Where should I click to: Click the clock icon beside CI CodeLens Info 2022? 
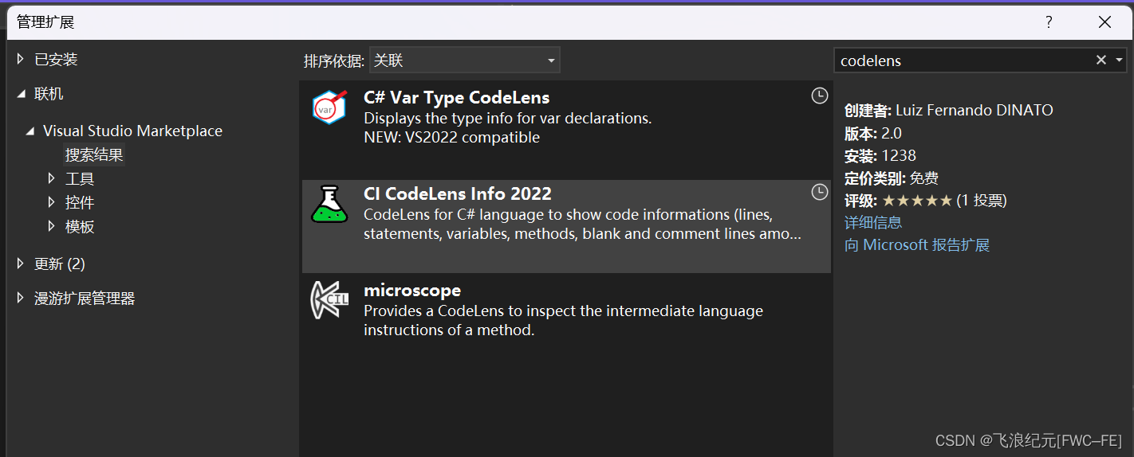(x=819, y=192)
